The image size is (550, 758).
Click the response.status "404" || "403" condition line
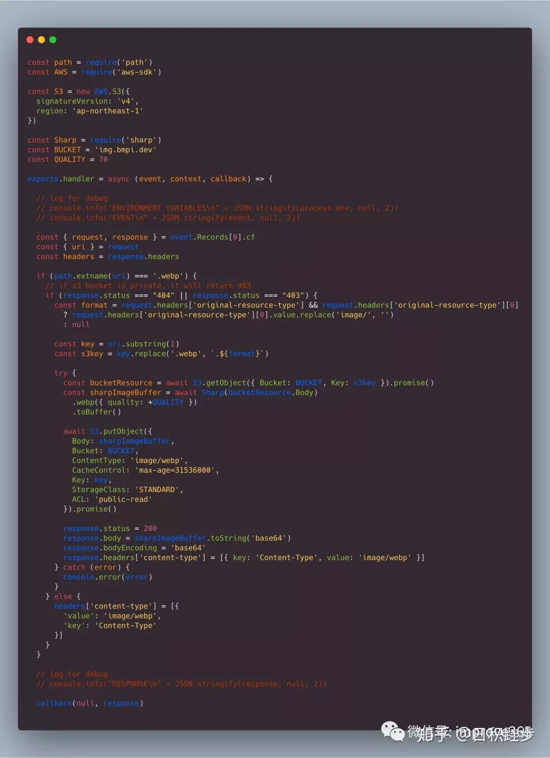(x=181, y=295)
